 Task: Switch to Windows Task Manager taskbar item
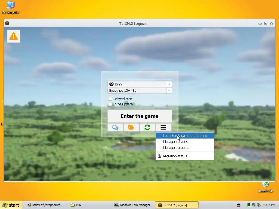tap(133, 205)
